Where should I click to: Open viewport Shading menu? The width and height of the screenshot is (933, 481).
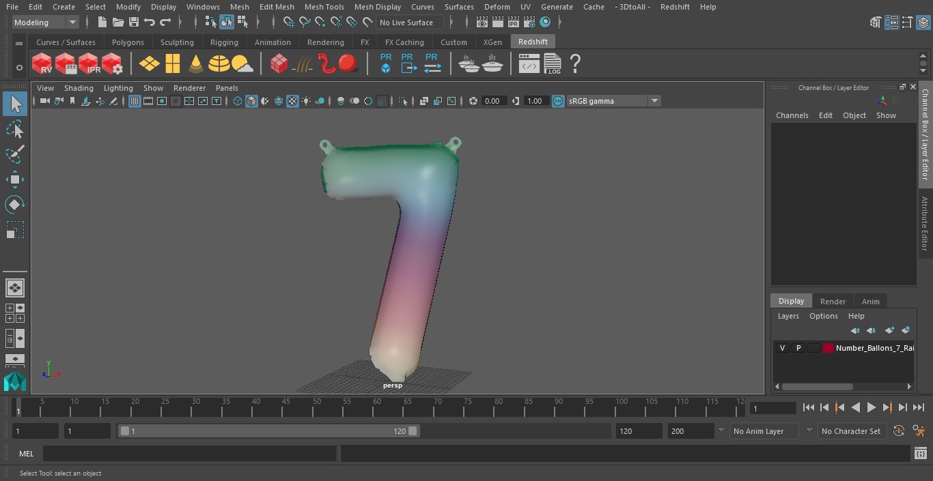79,88
